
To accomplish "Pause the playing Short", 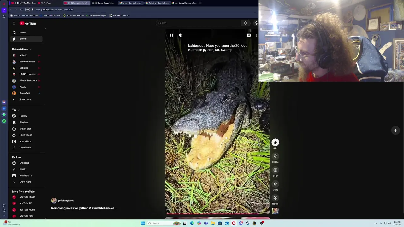I will tap(171, 35).
